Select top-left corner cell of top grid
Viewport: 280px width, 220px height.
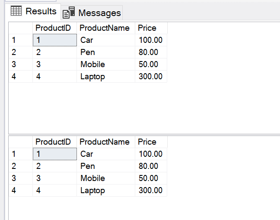[x=20, y=28]
